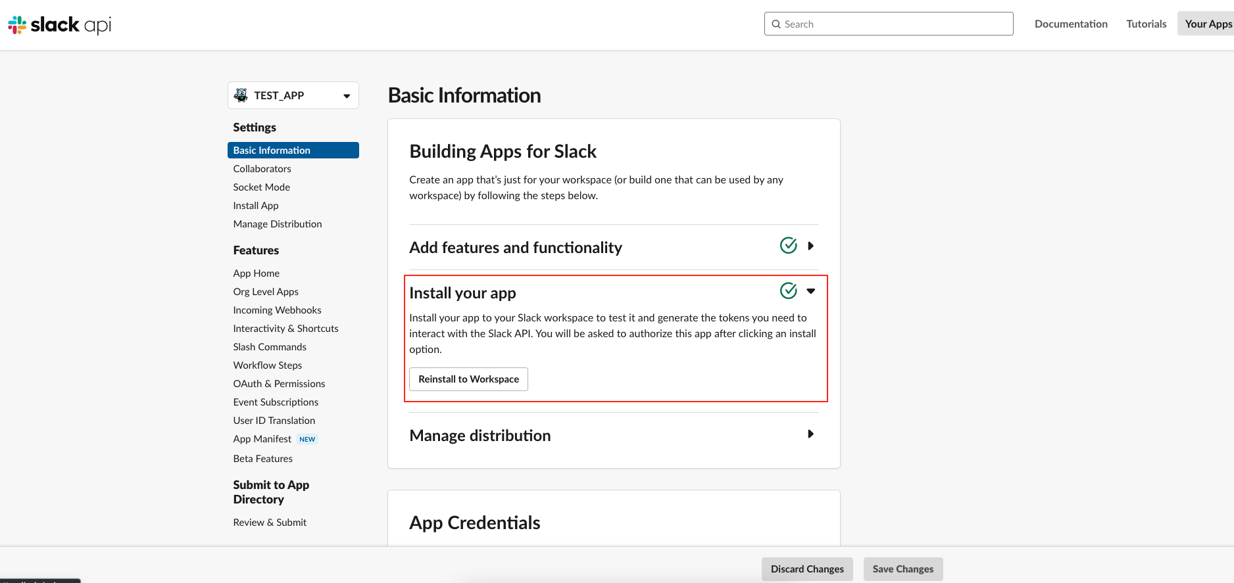
Task: Open Workflow Steps page
Action: [x=268, y=365]
